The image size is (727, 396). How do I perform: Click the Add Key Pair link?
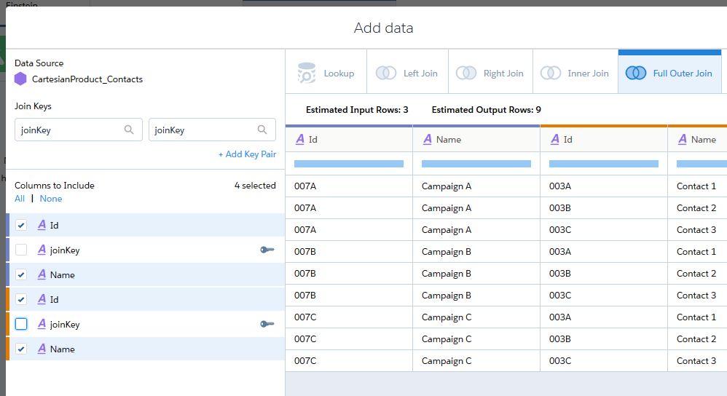pyautogui.click(x=247, y=154)
